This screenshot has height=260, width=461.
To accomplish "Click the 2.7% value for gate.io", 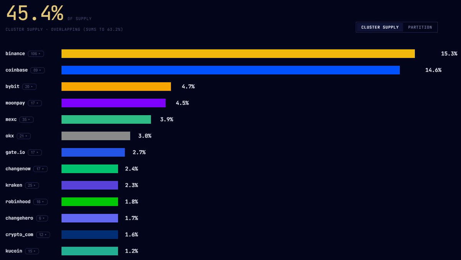I will click(x=139, y=152).
